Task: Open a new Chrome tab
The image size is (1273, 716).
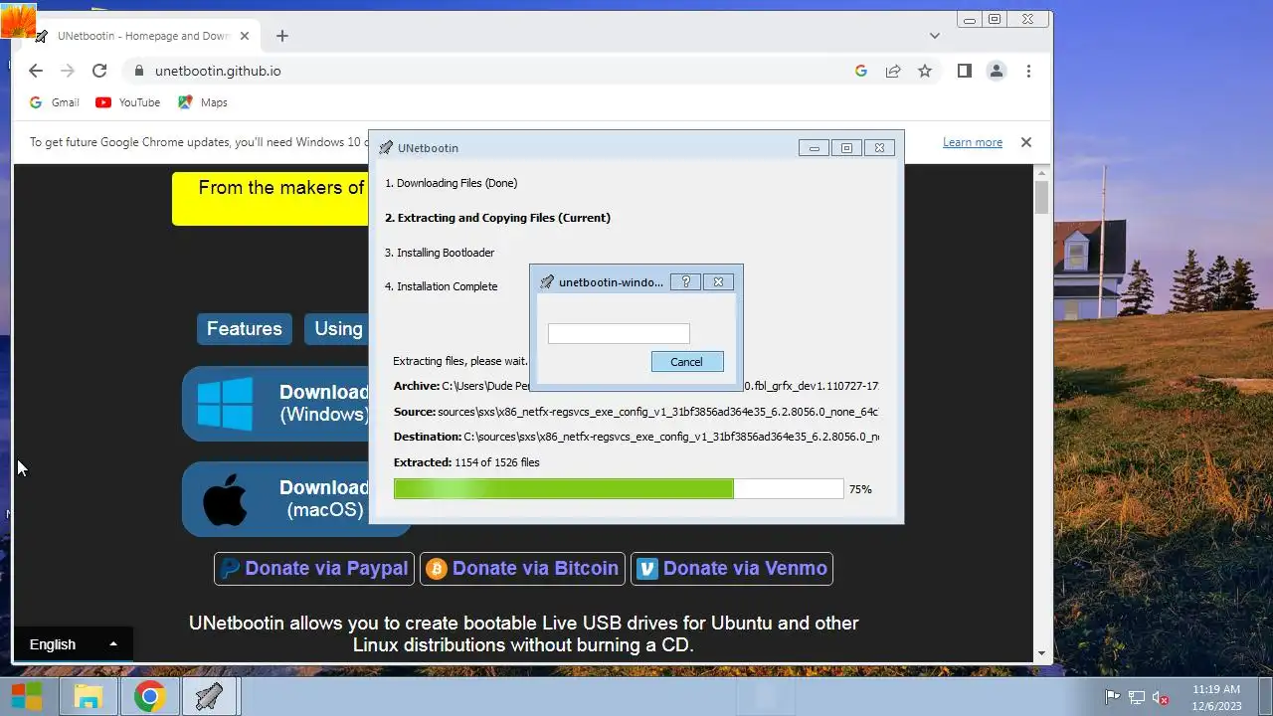Action: 282,36
